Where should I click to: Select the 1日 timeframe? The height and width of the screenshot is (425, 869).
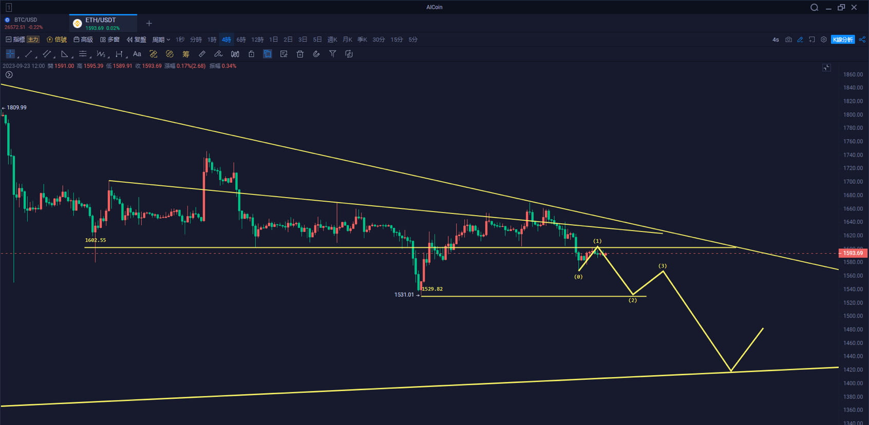coord(274,40)
